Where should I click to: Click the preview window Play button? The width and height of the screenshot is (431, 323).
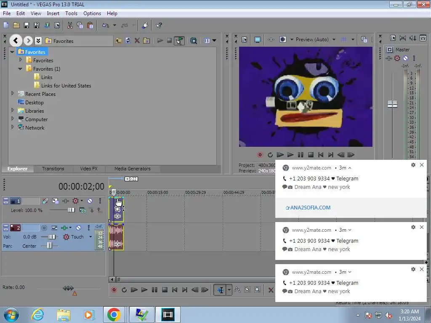290,155
